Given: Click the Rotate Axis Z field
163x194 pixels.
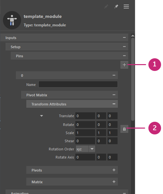Looking at the screenshot, I should click(112, 157).
